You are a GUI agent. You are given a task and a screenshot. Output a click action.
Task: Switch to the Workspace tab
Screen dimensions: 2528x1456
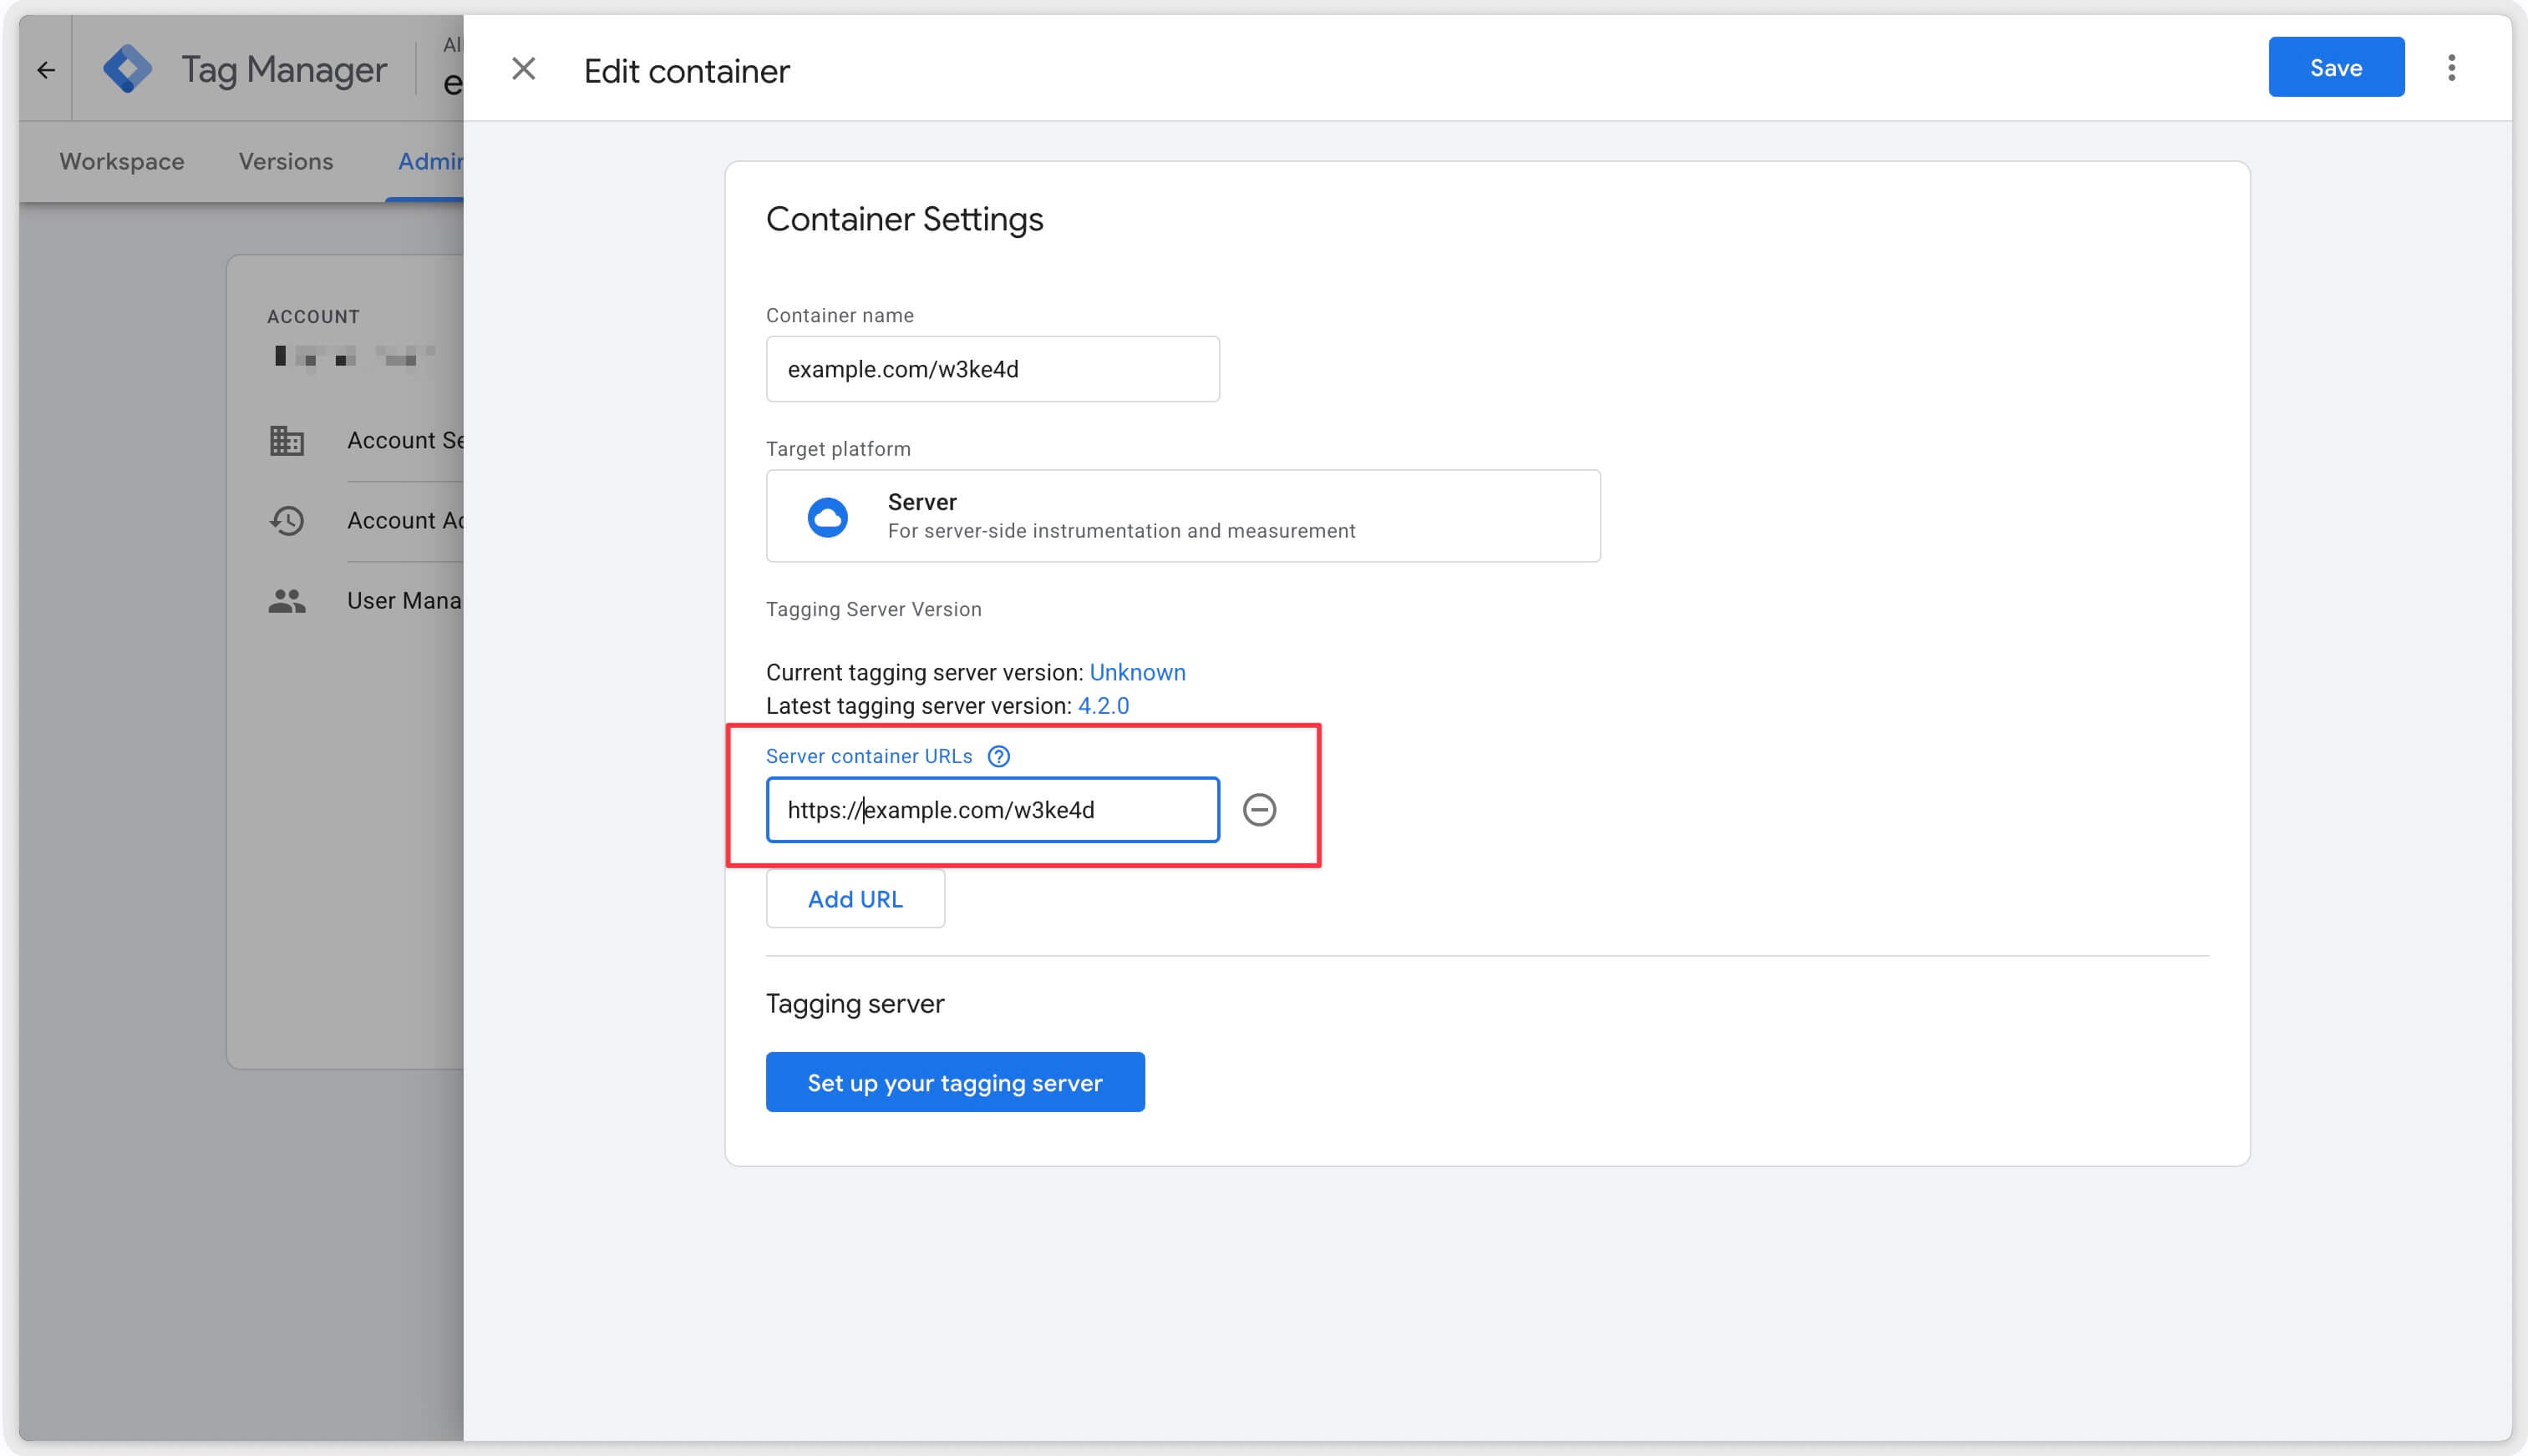(122, 161)
